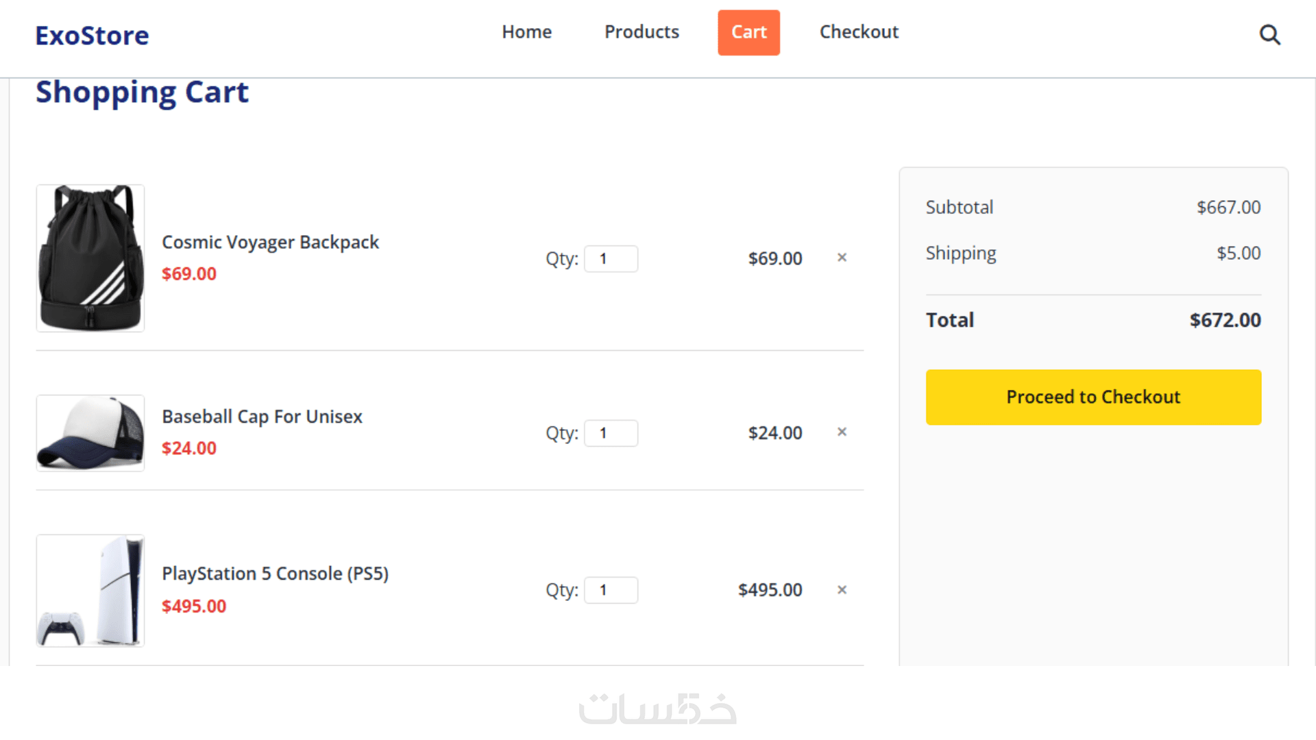1316x740 pixels.
Task: Focus the baseball cap quantity input
Action: point(611,433)
